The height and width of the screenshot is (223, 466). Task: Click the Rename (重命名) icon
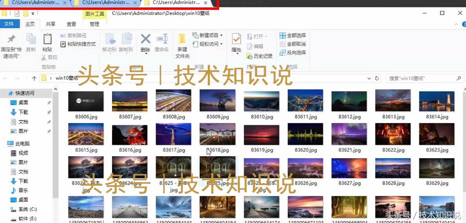coord(162,39)
